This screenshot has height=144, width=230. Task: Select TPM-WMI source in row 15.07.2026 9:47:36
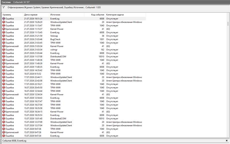[x=55, y=129]
